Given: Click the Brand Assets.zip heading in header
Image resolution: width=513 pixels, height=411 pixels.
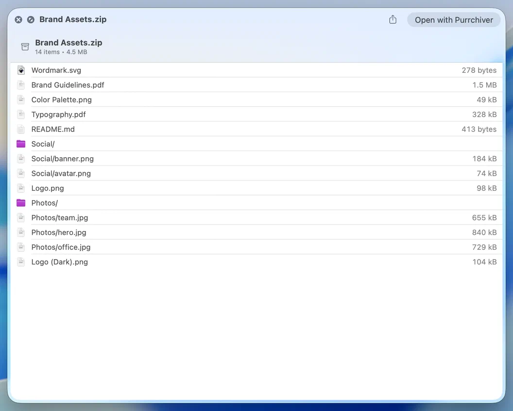Looking at the screenshot, I should click(x=68, y=43).
